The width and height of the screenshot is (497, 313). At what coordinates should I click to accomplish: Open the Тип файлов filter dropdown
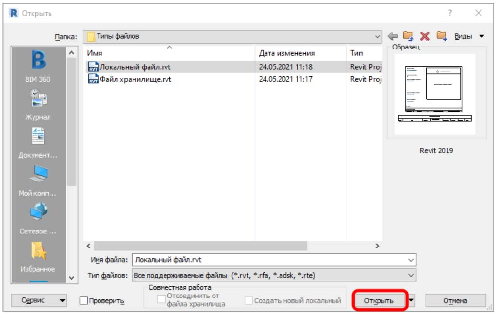click(411, 276)
